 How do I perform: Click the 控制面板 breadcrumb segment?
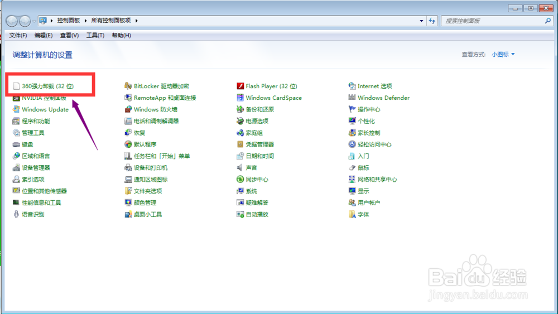(69, 21)
